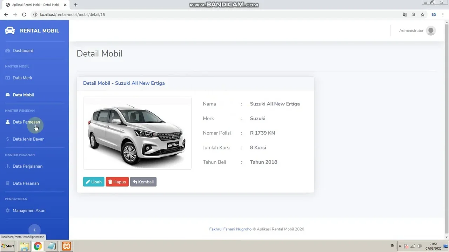Show hidden system tray icons arrow
The image size is (449, 252).
(400, 246)
